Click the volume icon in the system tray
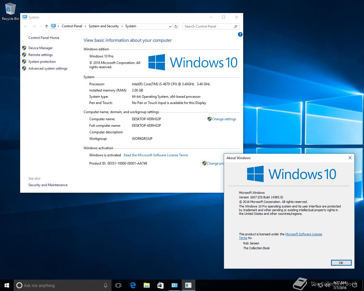Image resolution: width=364 pixels, height=291 pixels. pyautogui.click(x=327, y=285)
